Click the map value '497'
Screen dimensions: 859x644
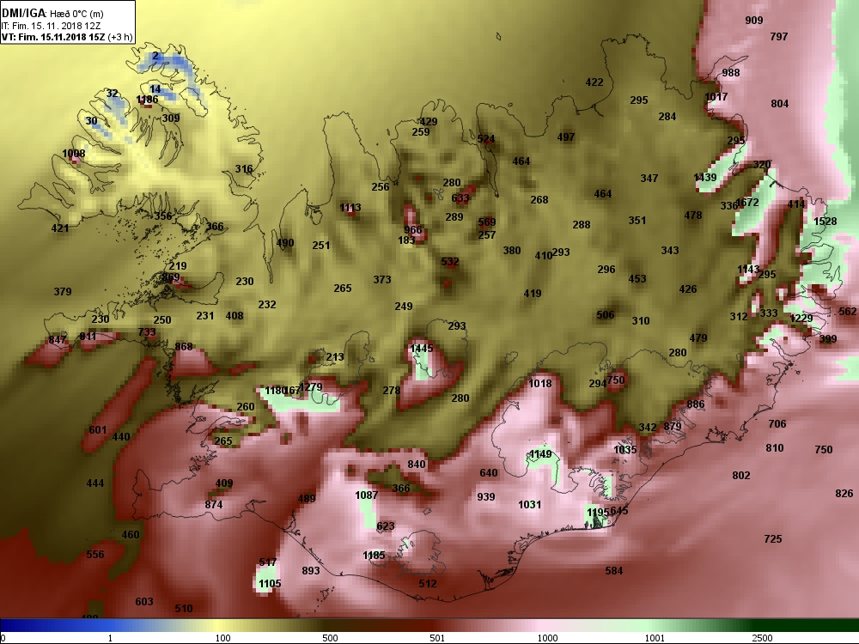pos(566,137)
